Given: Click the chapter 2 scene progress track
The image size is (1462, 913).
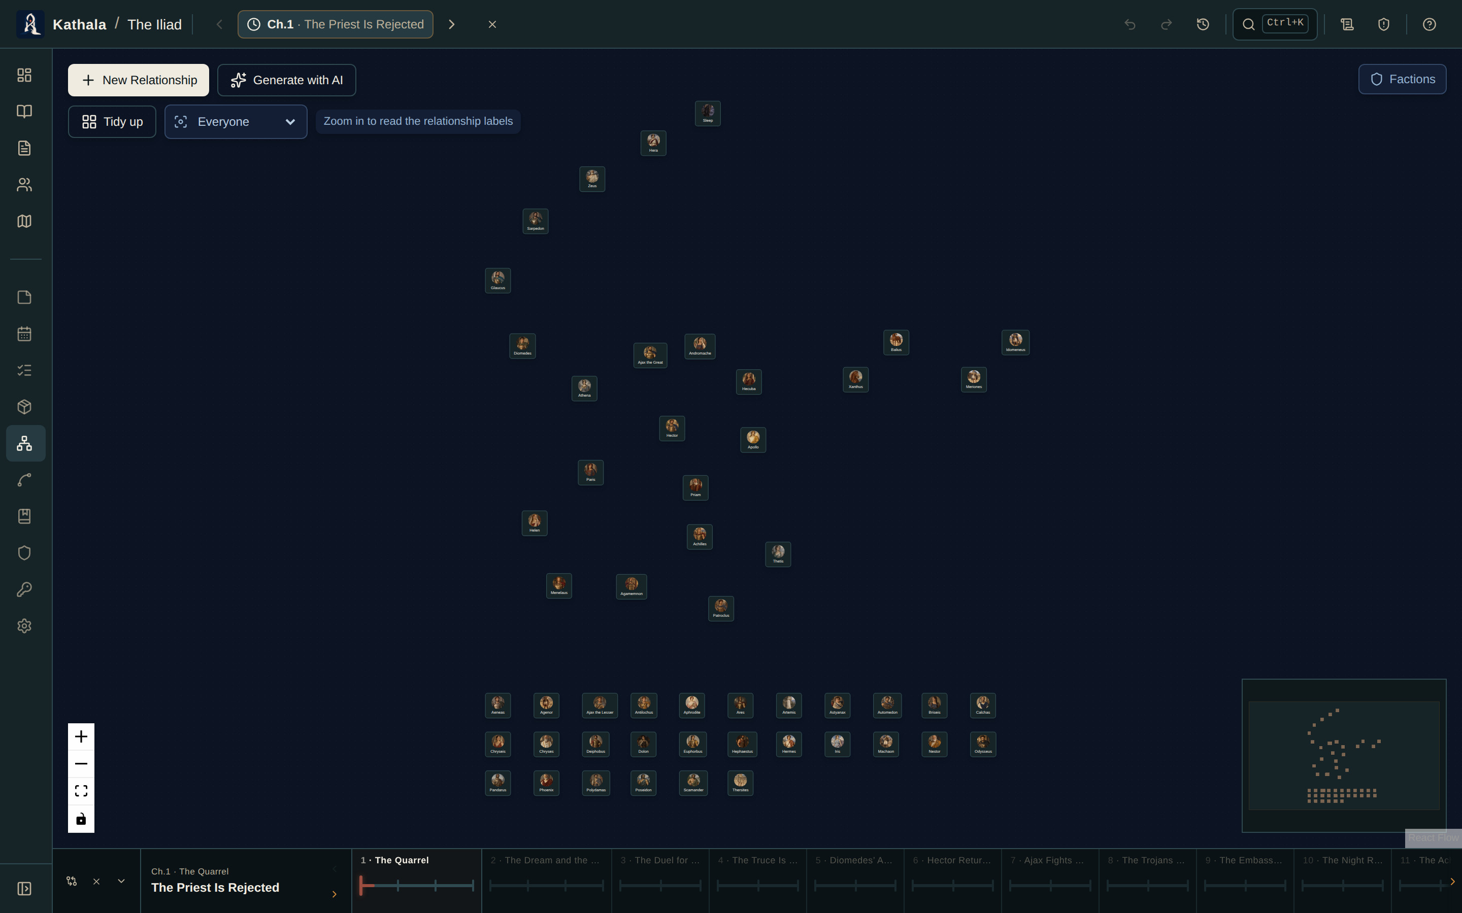Looking at the screenshot, I should pos(546,885).
